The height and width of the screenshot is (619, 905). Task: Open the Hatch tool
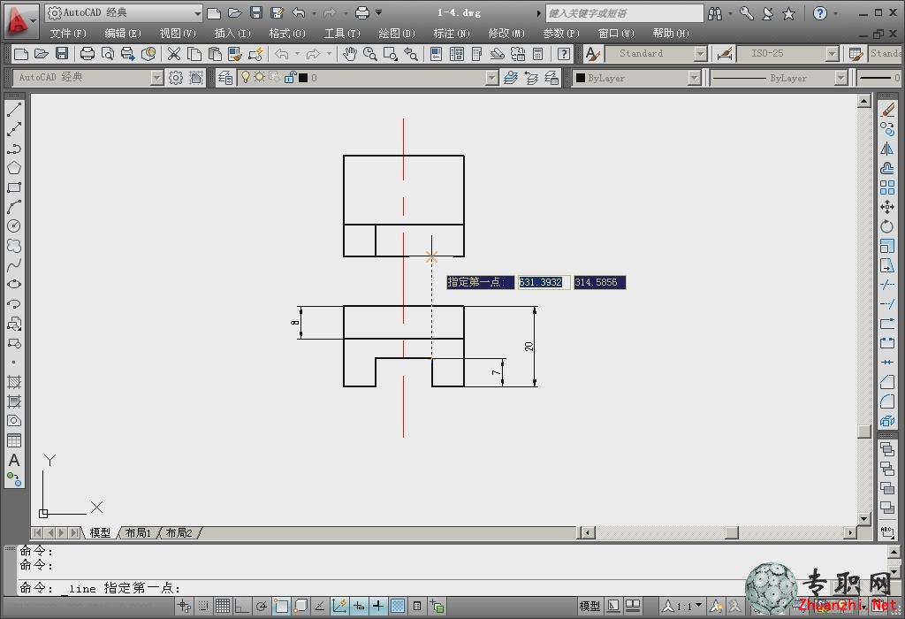[x=14, y=382]
